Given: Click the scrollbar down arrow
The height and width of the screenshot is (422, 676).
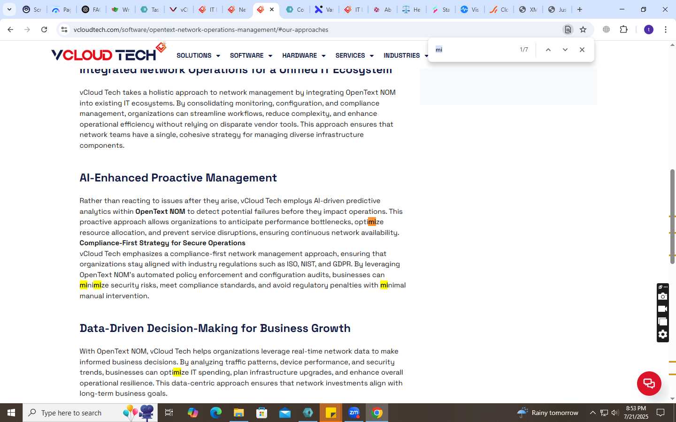Looking at the screenshot, I should (x=672, y=399).
